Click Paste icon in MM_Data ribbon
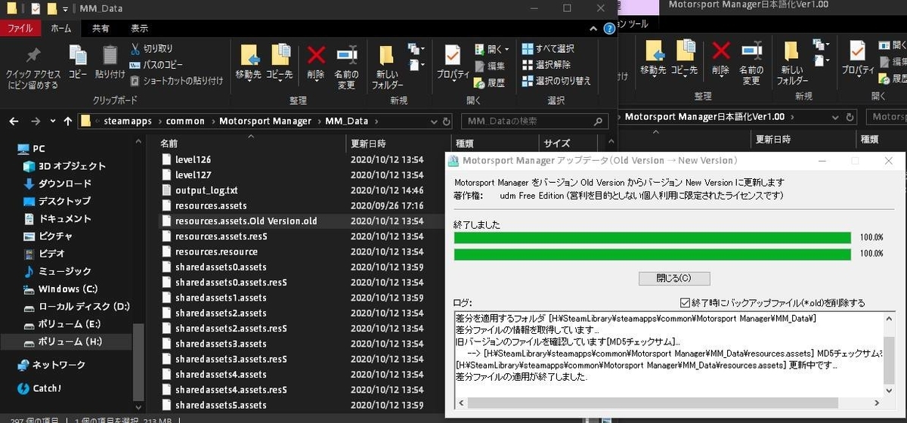This screenshot has height=423, width=907. [x=110, y=62]
